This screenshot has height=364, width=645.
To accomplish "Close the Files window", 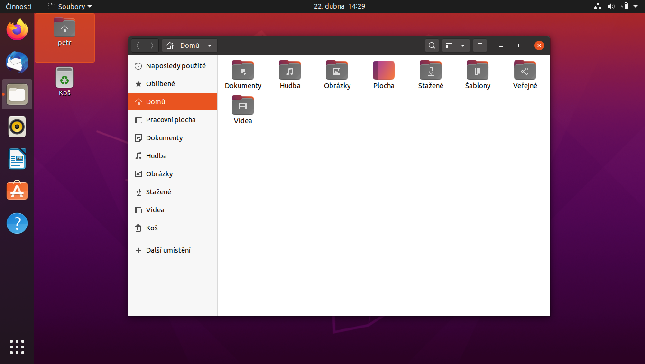I will pyautogui.click(x=539, y=45).
